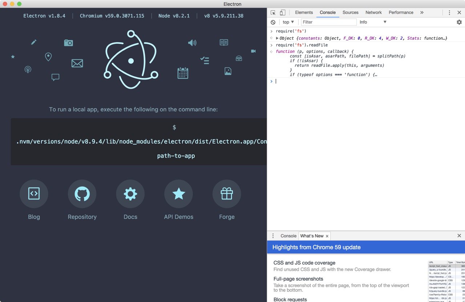Zoom the Electron window with the green button

19,4
